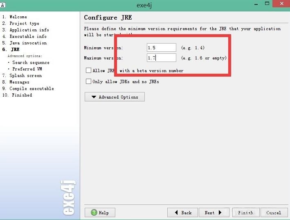
Task: Close the exe4j window
Action: (281, 4)
